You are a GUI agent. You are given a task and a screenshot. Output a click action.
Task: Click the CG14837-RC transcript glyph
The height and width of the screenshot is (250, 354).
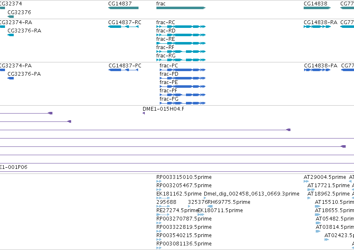click(x=123, y=27)
